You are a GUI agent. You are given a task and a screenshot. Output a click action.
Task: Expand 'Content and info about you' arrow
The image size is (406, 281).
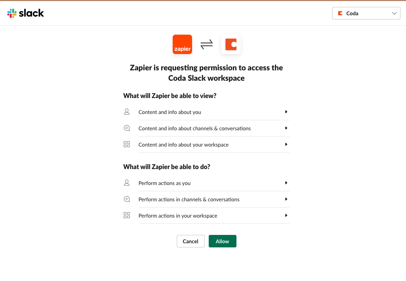pyautogui.click(x=286, y=112)
